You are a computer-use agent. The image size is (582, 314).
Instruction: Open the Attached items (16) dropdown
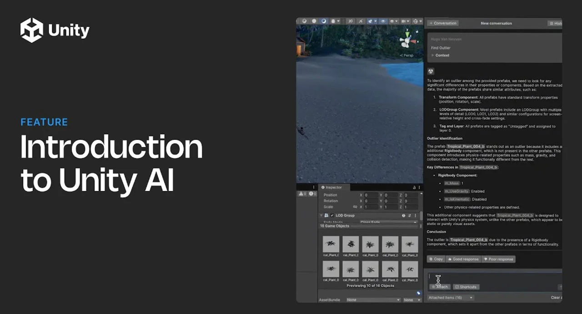(451, 298)
